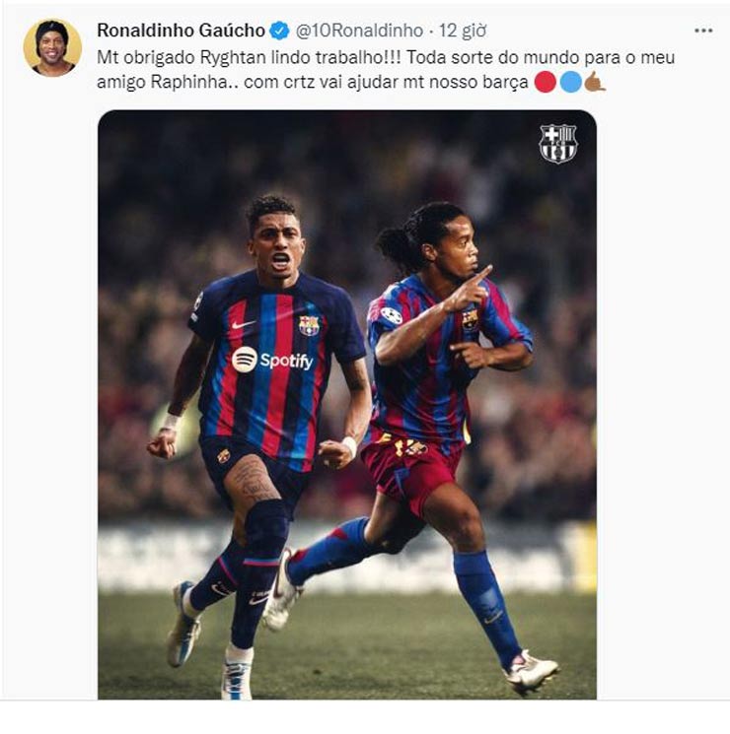The image size is (730, 734).
Task: Click the Barça crest on Ronaldinho's striped shirt
Action: tap(470, 320)
